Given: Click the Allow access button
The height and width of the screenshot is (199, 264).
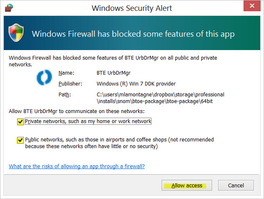Looking at the screenshot, I should [187, 185].
